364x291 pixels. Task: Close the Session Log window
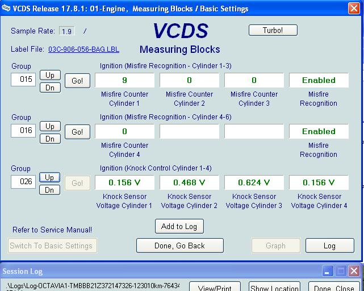[354, 271]
